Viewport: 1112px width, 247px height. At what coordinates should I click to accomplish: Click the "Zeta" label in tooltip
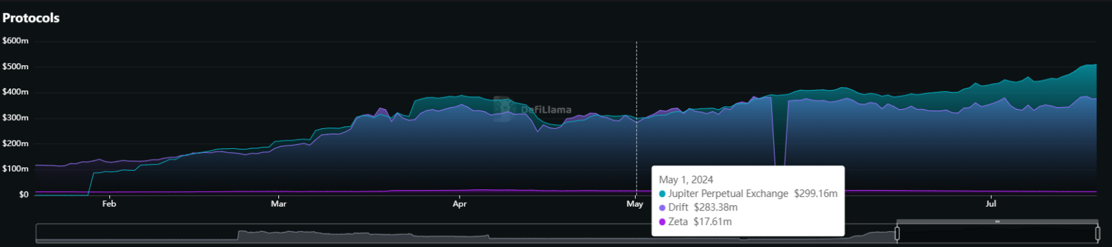click(678, 222)
